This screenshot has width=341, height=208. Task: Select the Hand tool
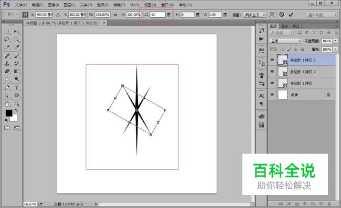tap(7, 104)
